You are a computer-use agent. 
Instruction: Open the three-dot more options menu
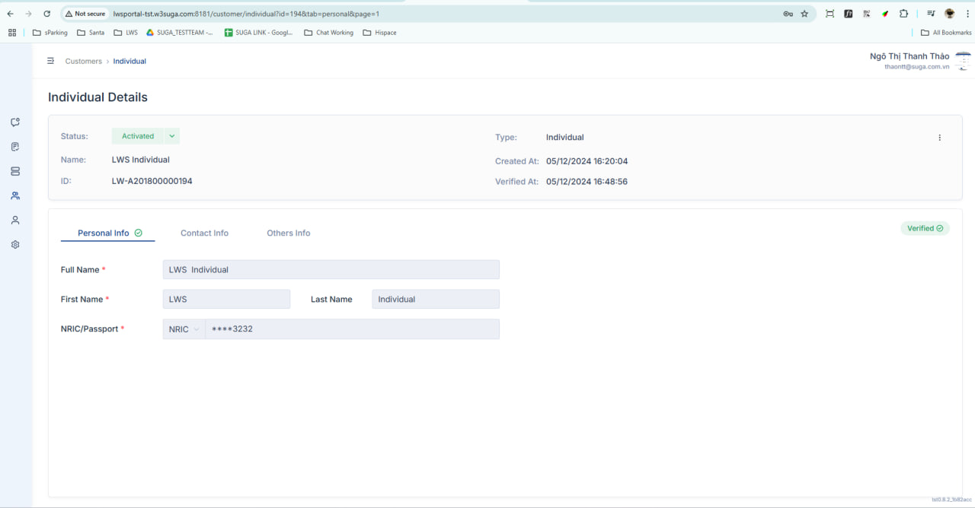click(939, 138)
